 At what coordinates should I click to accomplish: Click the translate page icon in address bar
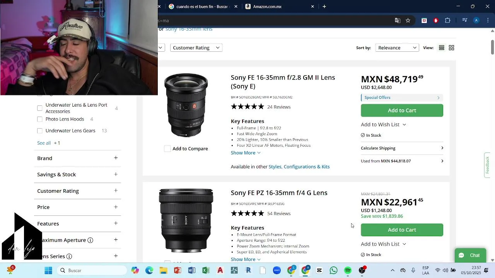coord(397,20)
